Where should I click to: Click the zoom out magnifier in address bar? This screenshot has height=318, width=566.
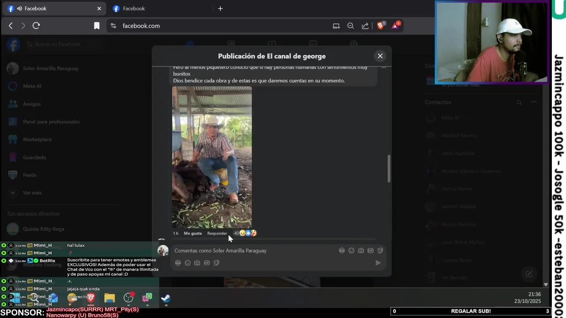[x=351, y=26]
